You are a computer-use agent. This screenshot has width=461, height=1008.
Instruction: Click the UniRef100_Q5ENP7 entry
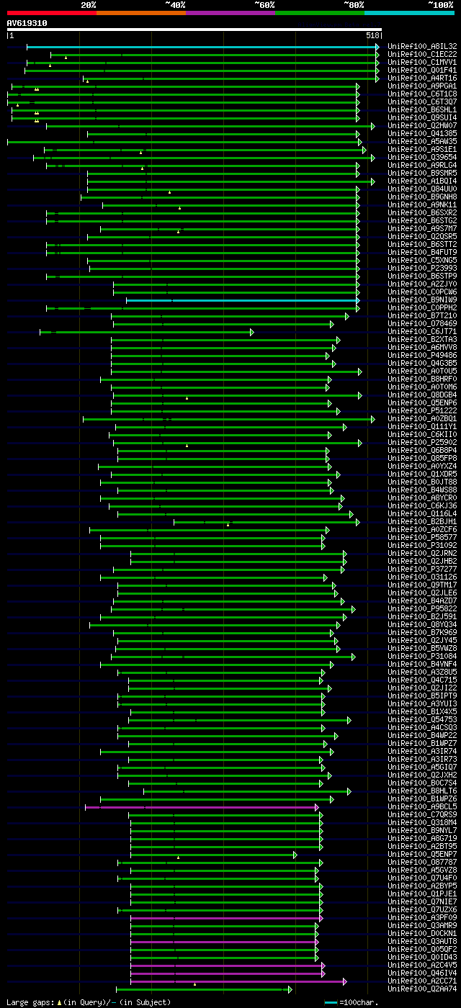(x=422, y=855)
